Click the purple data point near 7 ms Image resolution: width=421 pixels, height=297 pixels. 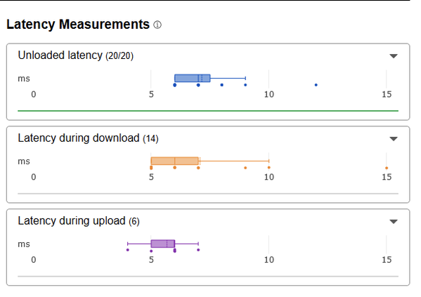[x=198, y=250]
